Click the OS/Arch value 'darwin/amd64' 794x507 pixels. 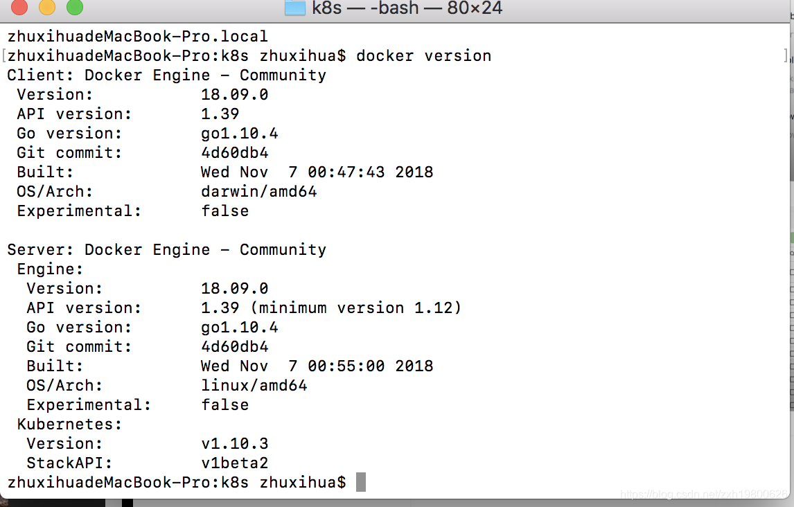tap(258, 192)
